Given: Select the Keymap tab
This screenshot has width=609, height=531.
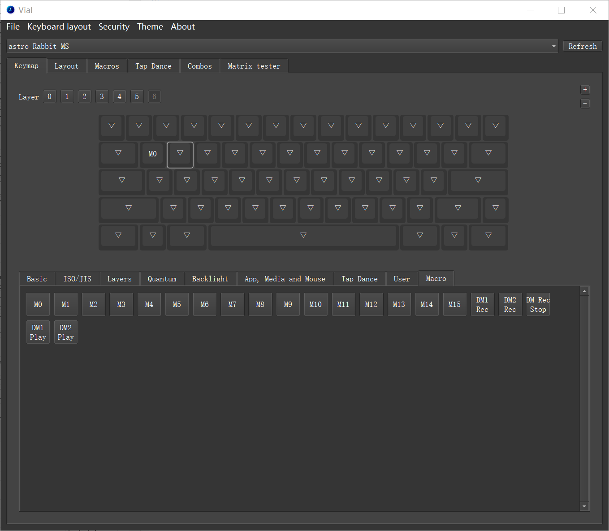Looking at the screenshot, I should tap(26, 65).
